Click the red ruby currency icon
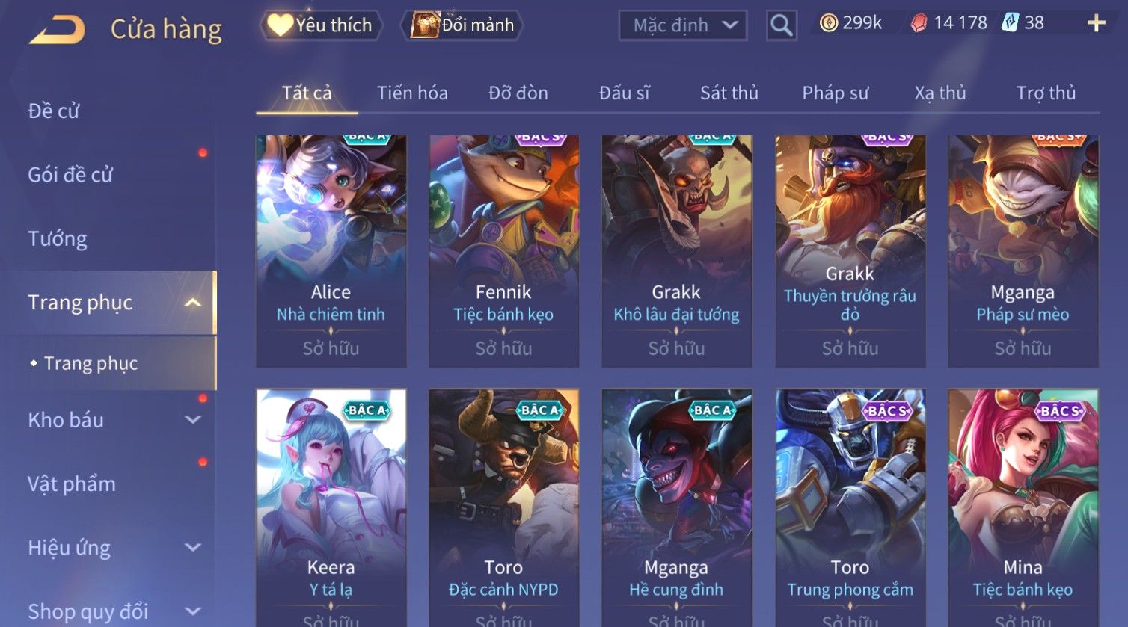Viewport: 1128px width, 627px height. [x=919, y=24]
